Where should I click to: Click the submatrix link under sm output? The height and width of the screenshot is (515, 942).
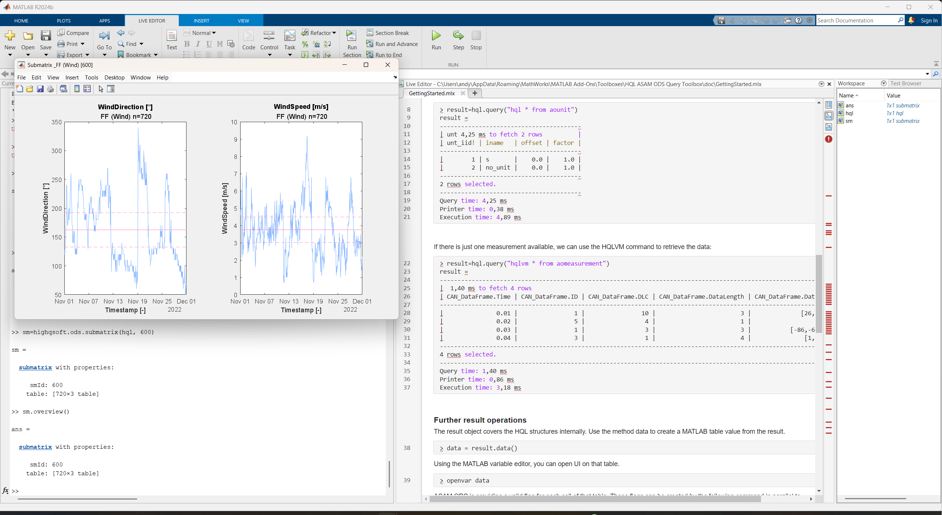35,367
